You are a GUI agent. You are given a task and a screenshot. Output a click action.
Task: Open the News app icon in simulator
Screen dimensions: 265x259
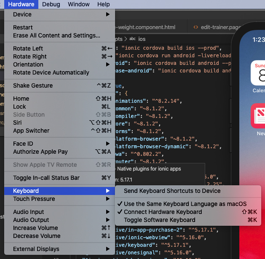click(x=258, y=116)
